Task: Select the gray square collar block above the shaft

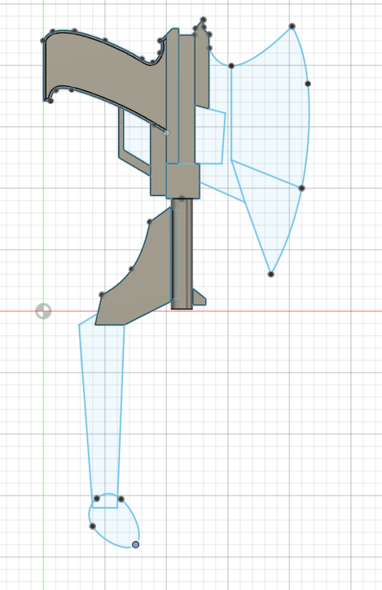Action: tap(183, 181)
